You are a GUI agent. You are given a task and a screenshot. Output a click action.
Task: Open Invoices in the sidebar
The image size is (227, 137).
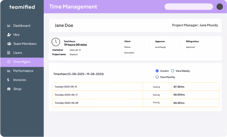click(x=22, y=80)
